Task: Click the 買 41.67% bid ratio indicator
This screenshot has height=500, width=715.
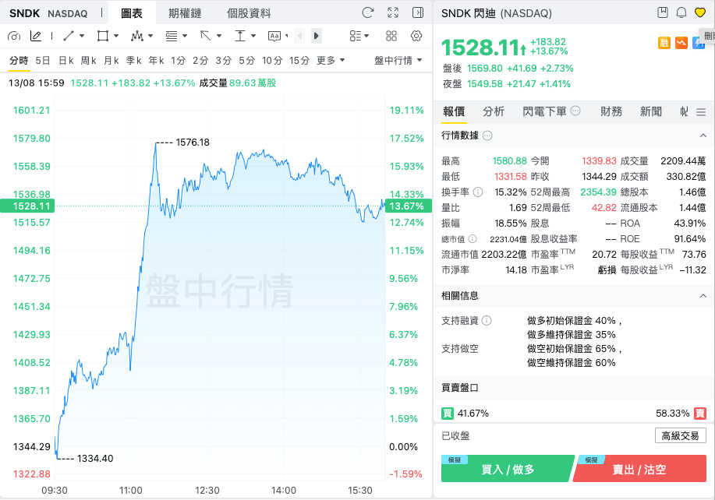Action: pos(465,413)
